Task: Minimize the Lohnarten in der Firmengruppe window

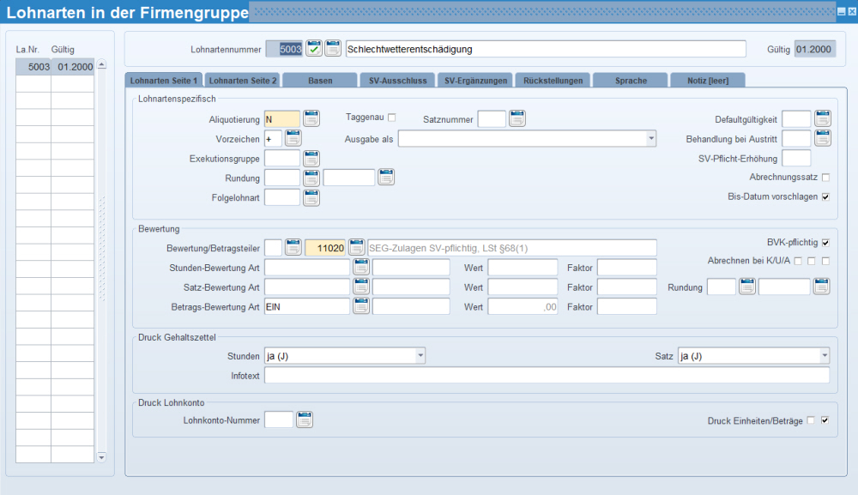Action: coord(841,11)
